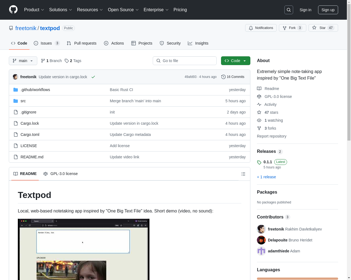Click the star icon on the Star button

[314, 28]
